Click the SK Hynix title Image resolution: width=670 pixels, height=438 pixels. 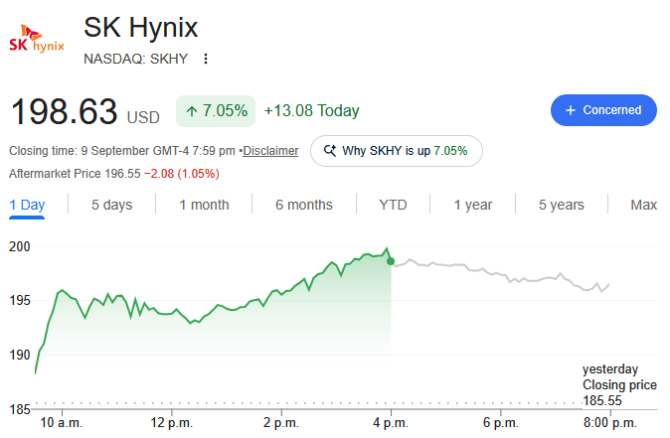141,28
